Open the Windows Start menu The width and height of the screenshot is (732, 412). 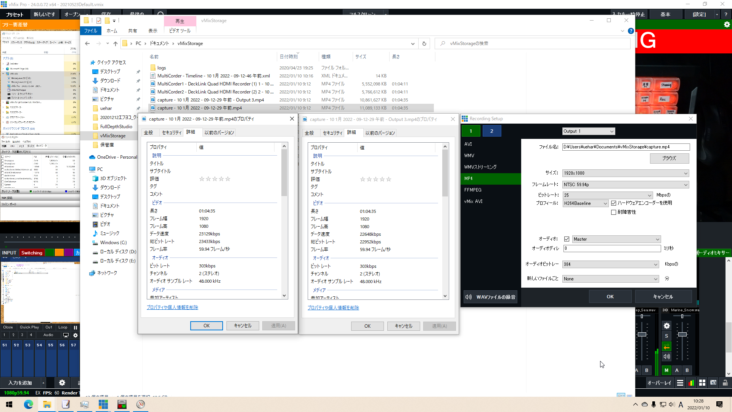pyautogui.click(x=9, y=404)
